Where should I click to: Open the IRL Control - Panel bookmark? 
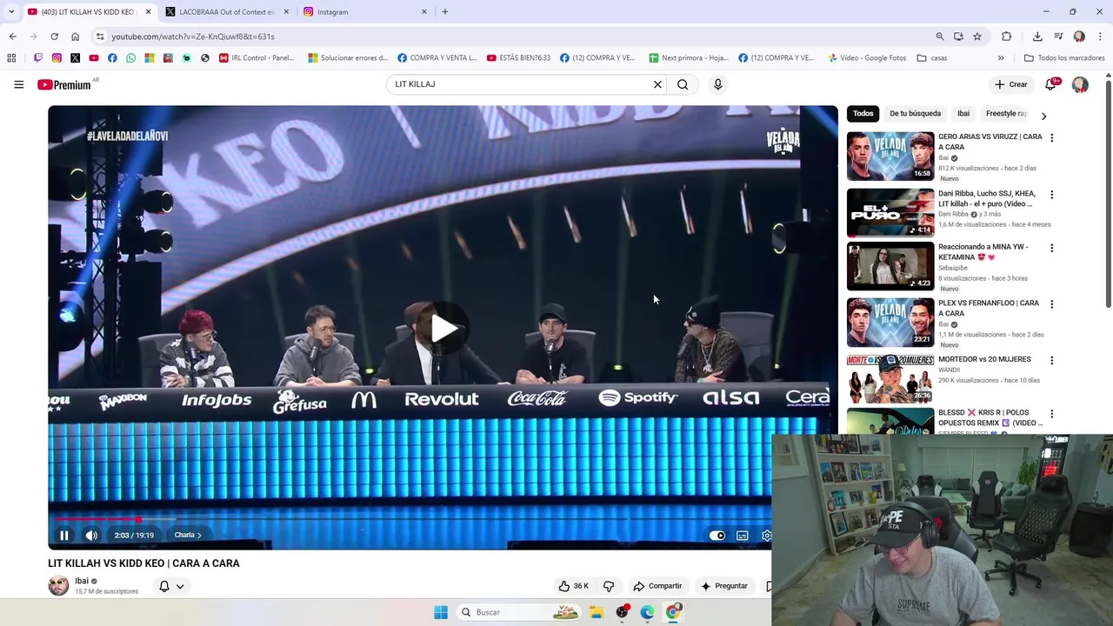pos(257,58)
